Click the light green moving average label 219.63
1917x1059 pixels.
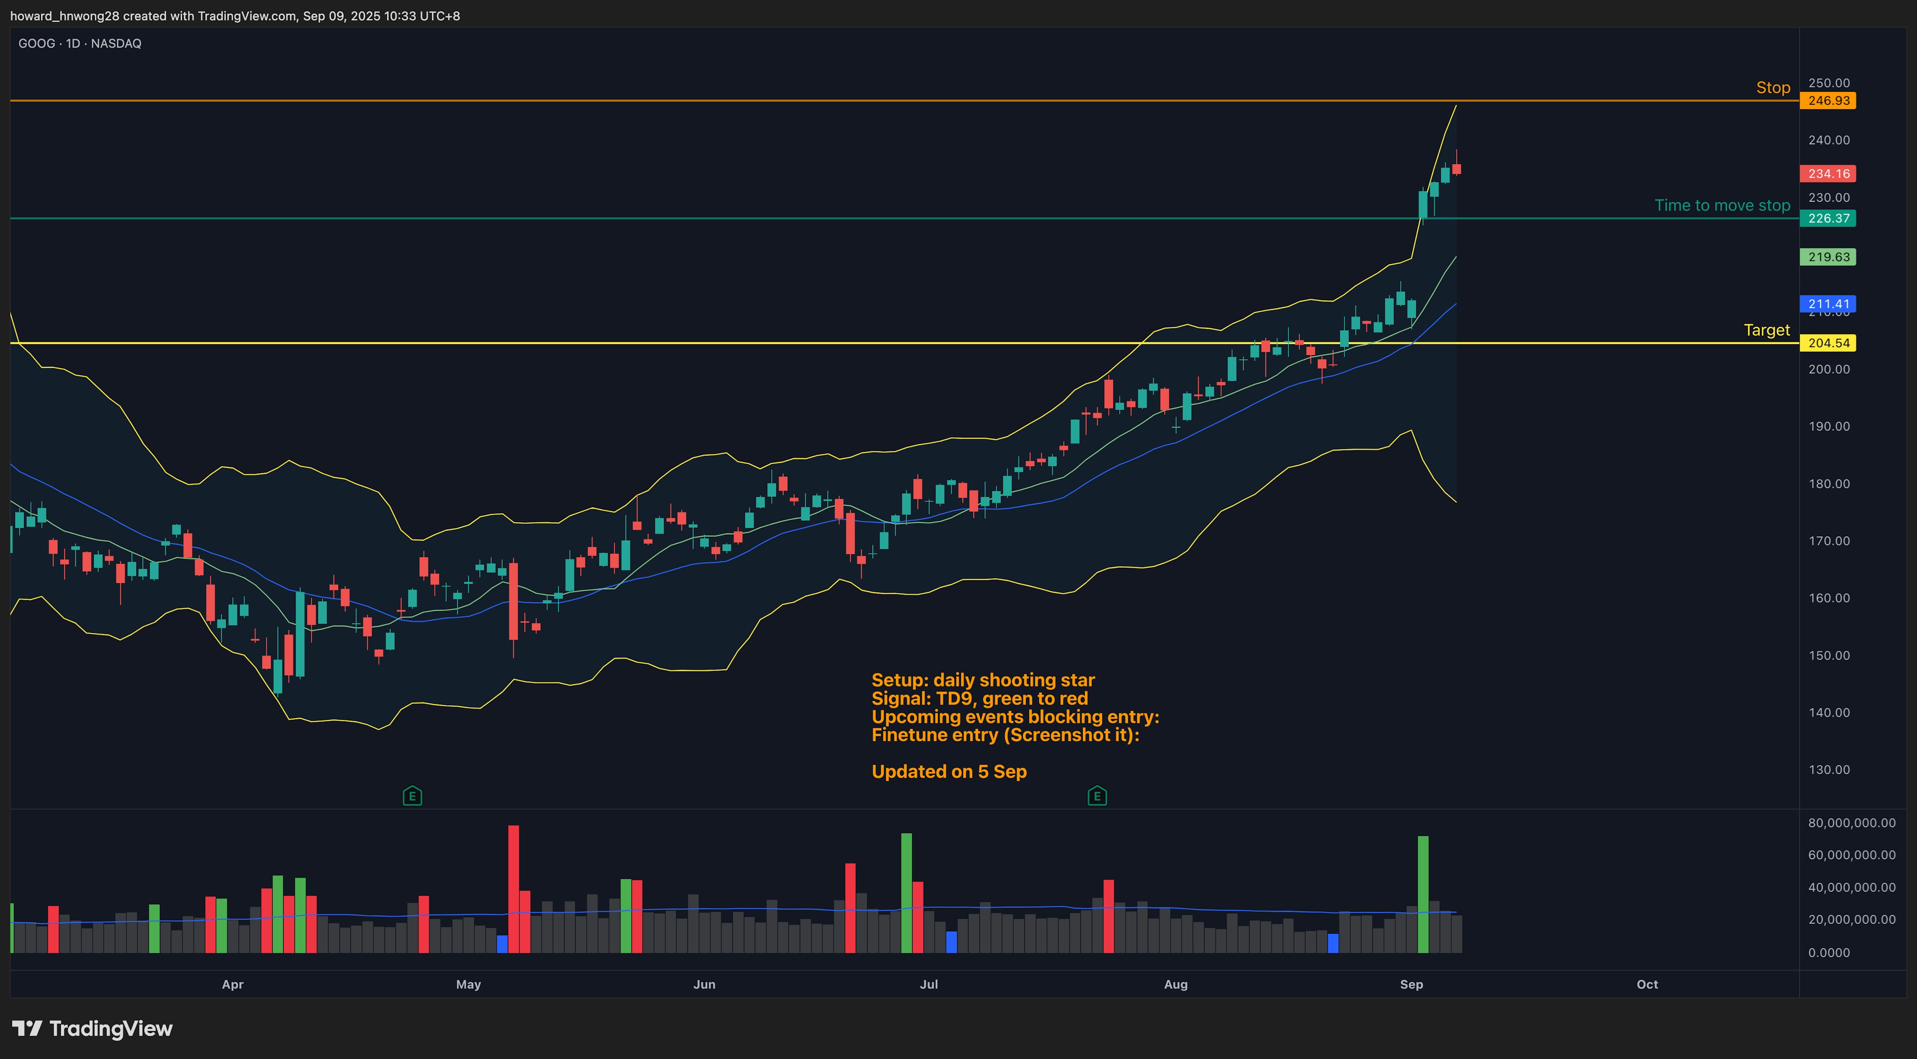pyautogui.click(x=1828, y=256)
